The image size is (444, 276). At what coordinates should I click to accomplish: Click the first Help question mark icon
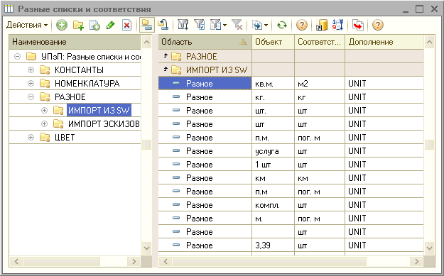tap(302, 25)
